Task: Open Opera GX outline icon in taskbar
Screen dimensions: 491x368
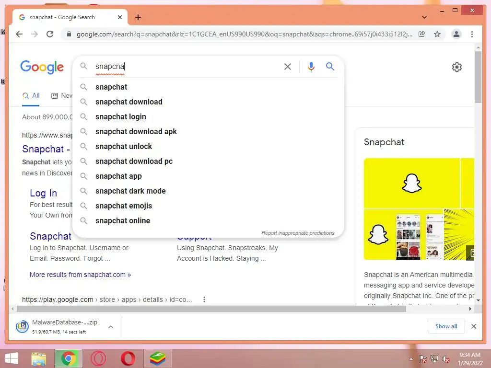Action: pyautogui.click(x=98, y=358)
